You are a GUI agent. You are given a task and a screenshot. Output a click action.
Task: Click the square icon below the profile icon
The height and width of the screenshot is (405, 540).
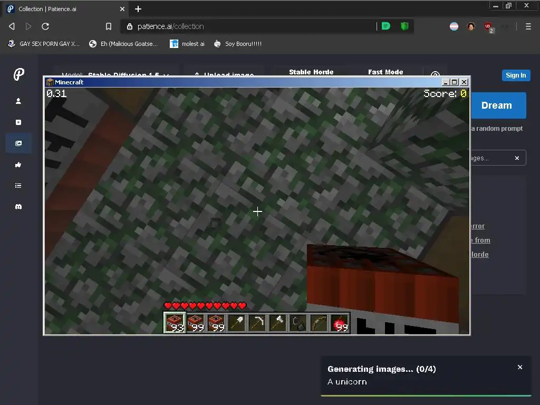click(x=18, y=122)
